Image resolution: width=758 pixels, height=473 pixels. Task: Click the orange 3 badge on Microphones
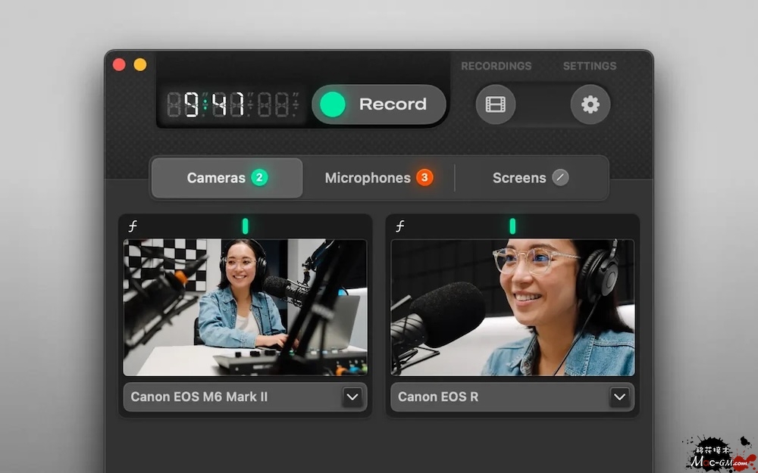424,178
